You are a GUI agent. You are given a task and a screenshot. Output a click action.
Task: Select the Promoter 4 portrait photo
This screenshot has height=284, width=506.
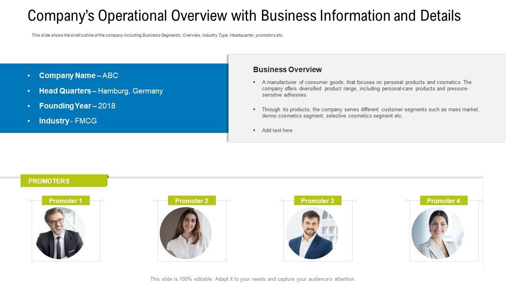[438, 233]
